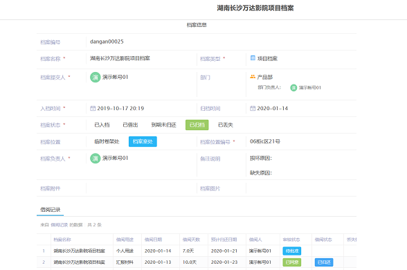Click the blue 已归还 badge in row 2
The image size is (407, 270).
coord(324,262)
